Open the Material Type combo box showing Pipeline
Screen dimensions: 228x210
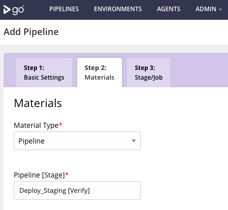pos(77,141)
